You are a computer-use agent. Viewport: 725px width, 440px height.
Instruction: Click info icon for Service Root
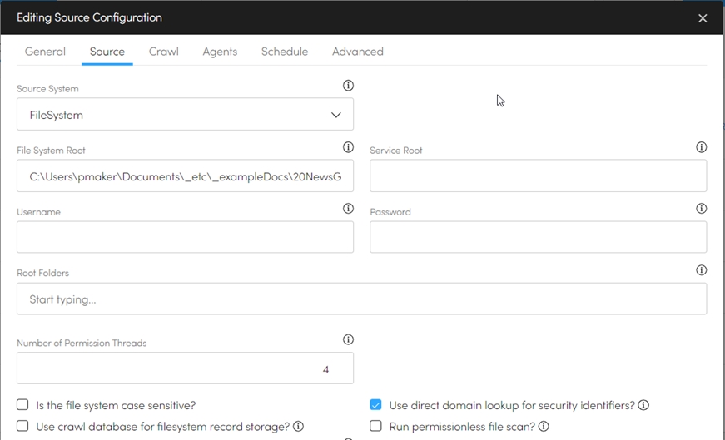(701, 147)
